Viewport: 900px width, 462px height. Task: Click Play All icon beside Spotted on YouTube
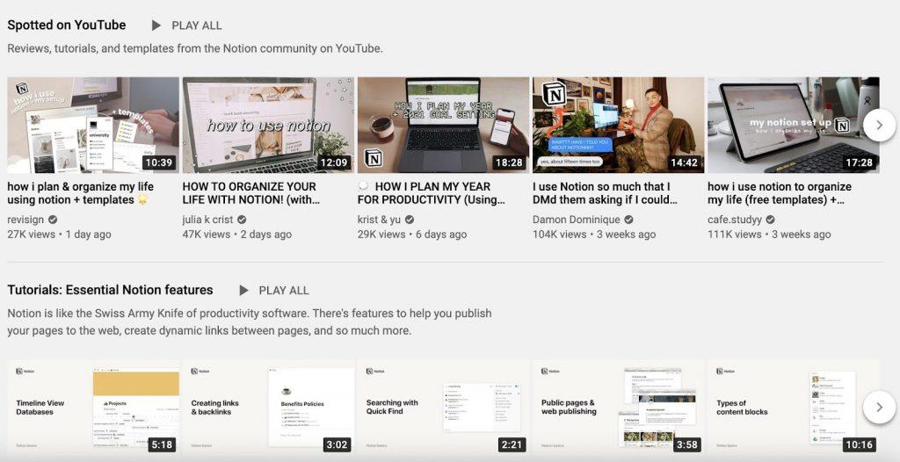tap(156, 25)
